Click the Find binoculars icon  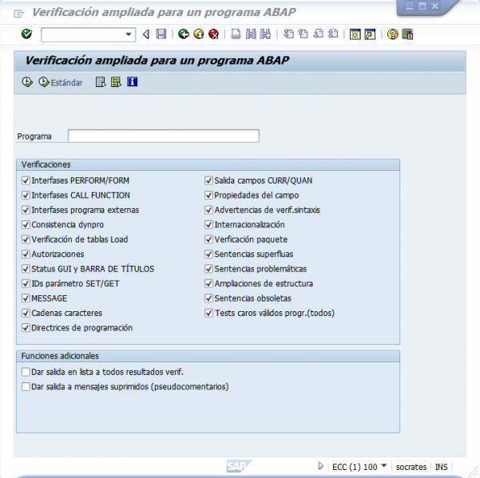tap(251, 34)
